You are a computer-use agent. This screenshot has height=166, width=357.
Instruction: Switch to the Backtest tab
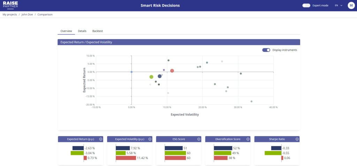coord(98,31)
